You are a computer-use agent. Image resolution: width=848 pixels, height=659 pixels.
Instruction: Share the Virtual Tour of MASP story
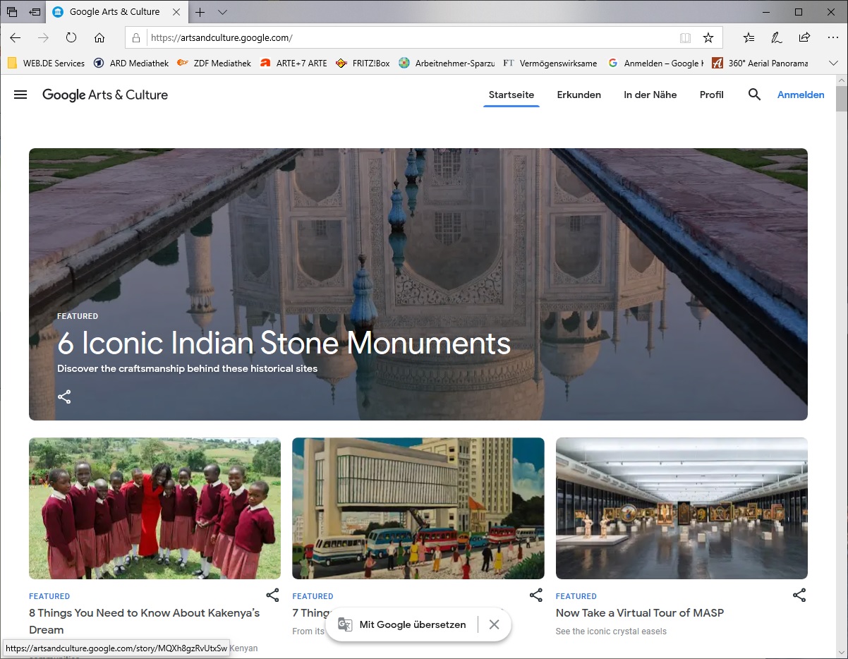click(x=799, y=595)
